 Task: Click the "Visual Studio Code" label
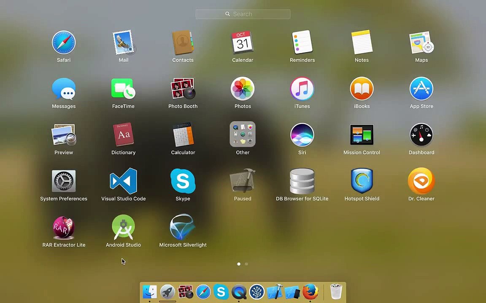(123, 199)
